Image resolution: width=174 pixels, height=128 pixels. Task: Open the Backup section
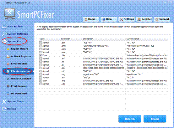[x=12, y=109]
